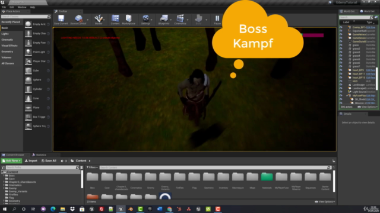
Task: Select Player Start placement item
Action: 37,62
